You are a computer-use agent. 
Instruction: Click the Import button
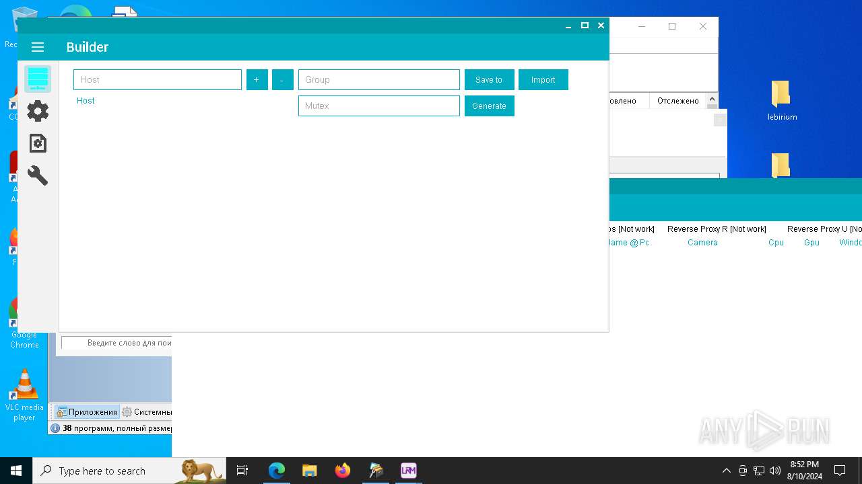pyautogui.click(x=543, y=79)
